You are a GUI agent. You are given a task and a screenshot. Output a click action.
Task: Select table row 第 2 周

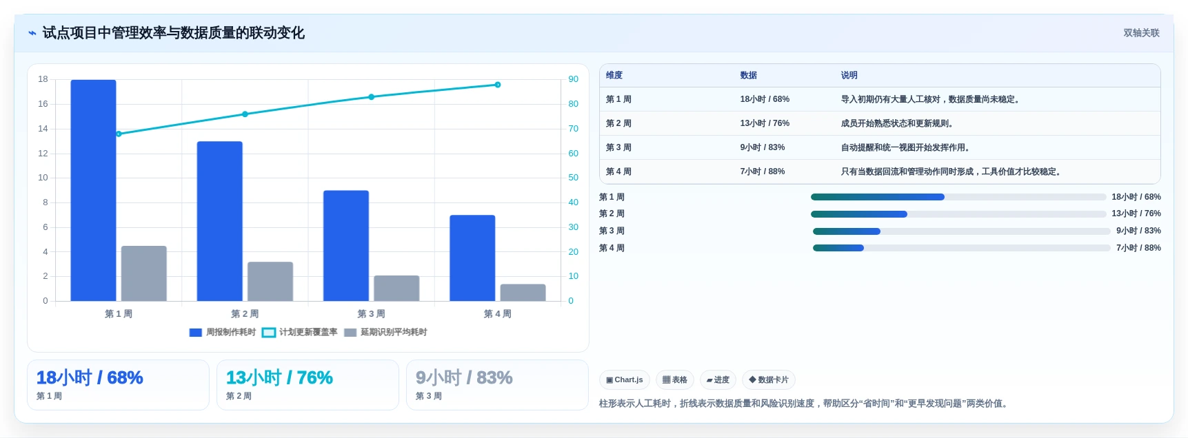pos(880,123)
